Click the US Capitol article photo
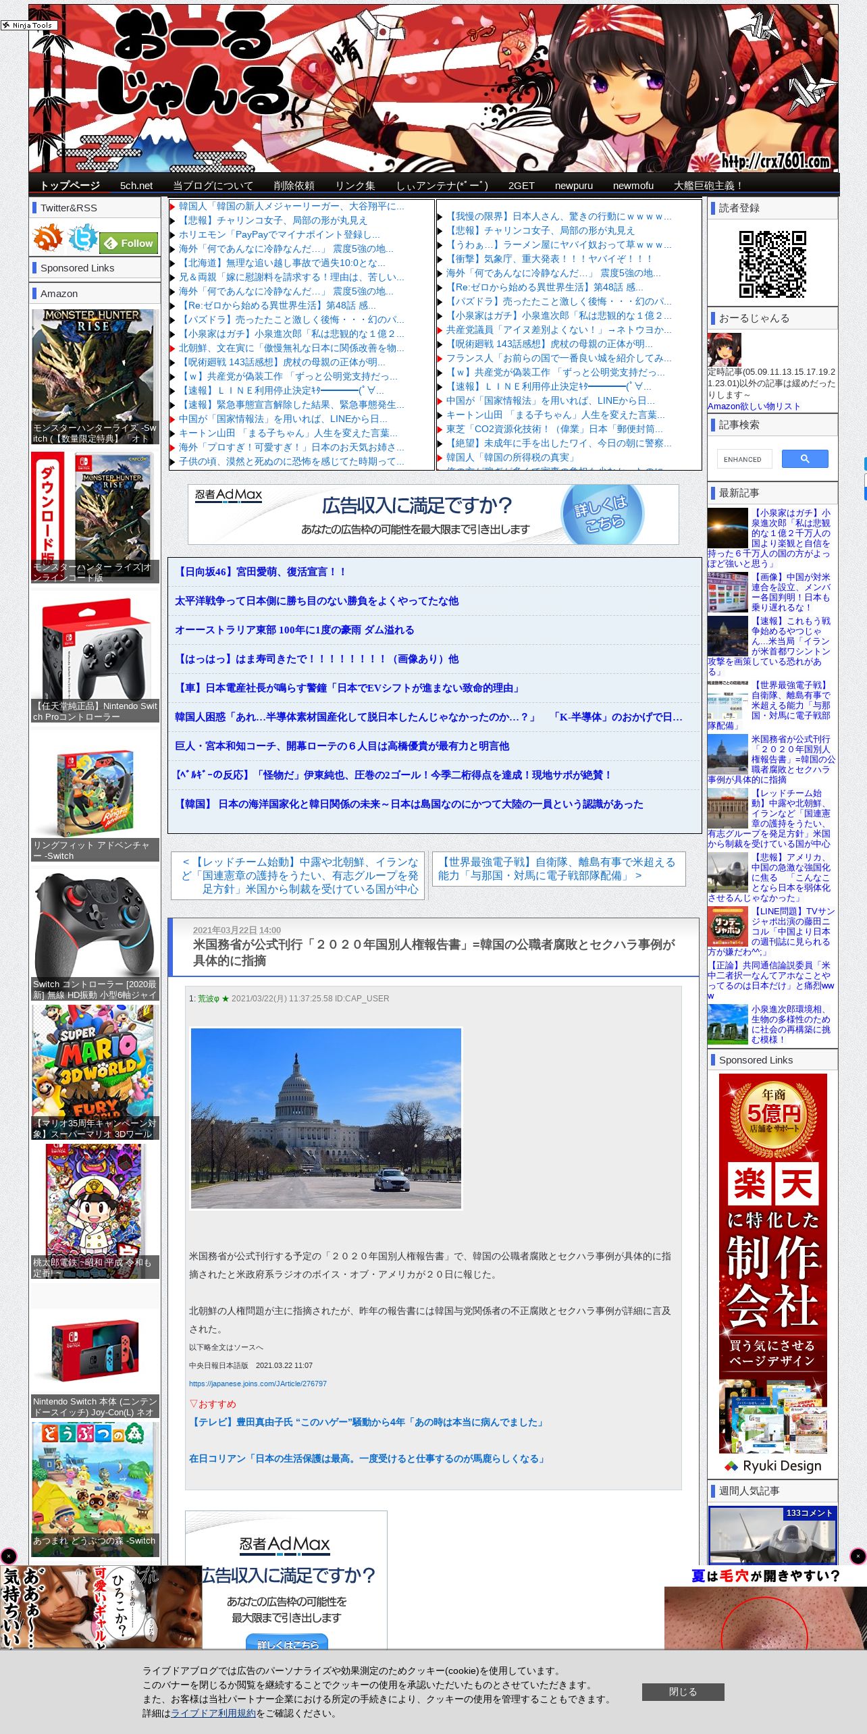The image size is (867, 1734). click(326, 1118)
